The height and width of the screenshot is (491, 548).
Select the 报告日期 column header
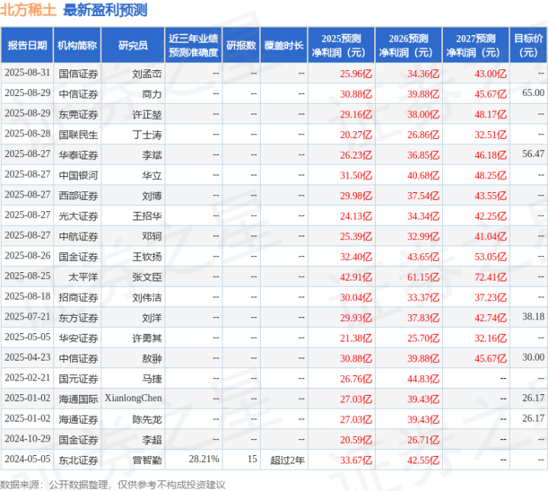[x=27, y=46]
